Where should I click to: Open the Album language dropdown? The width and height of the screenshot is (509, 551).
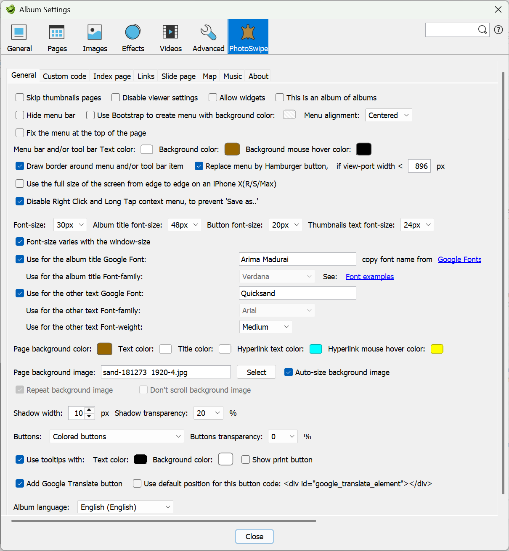[125, 507]
